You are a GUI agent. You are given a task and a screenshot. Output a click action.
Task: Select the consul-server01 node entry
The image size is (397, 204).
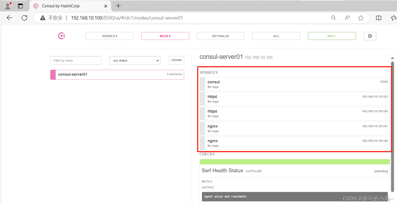(x=117, y=74)
